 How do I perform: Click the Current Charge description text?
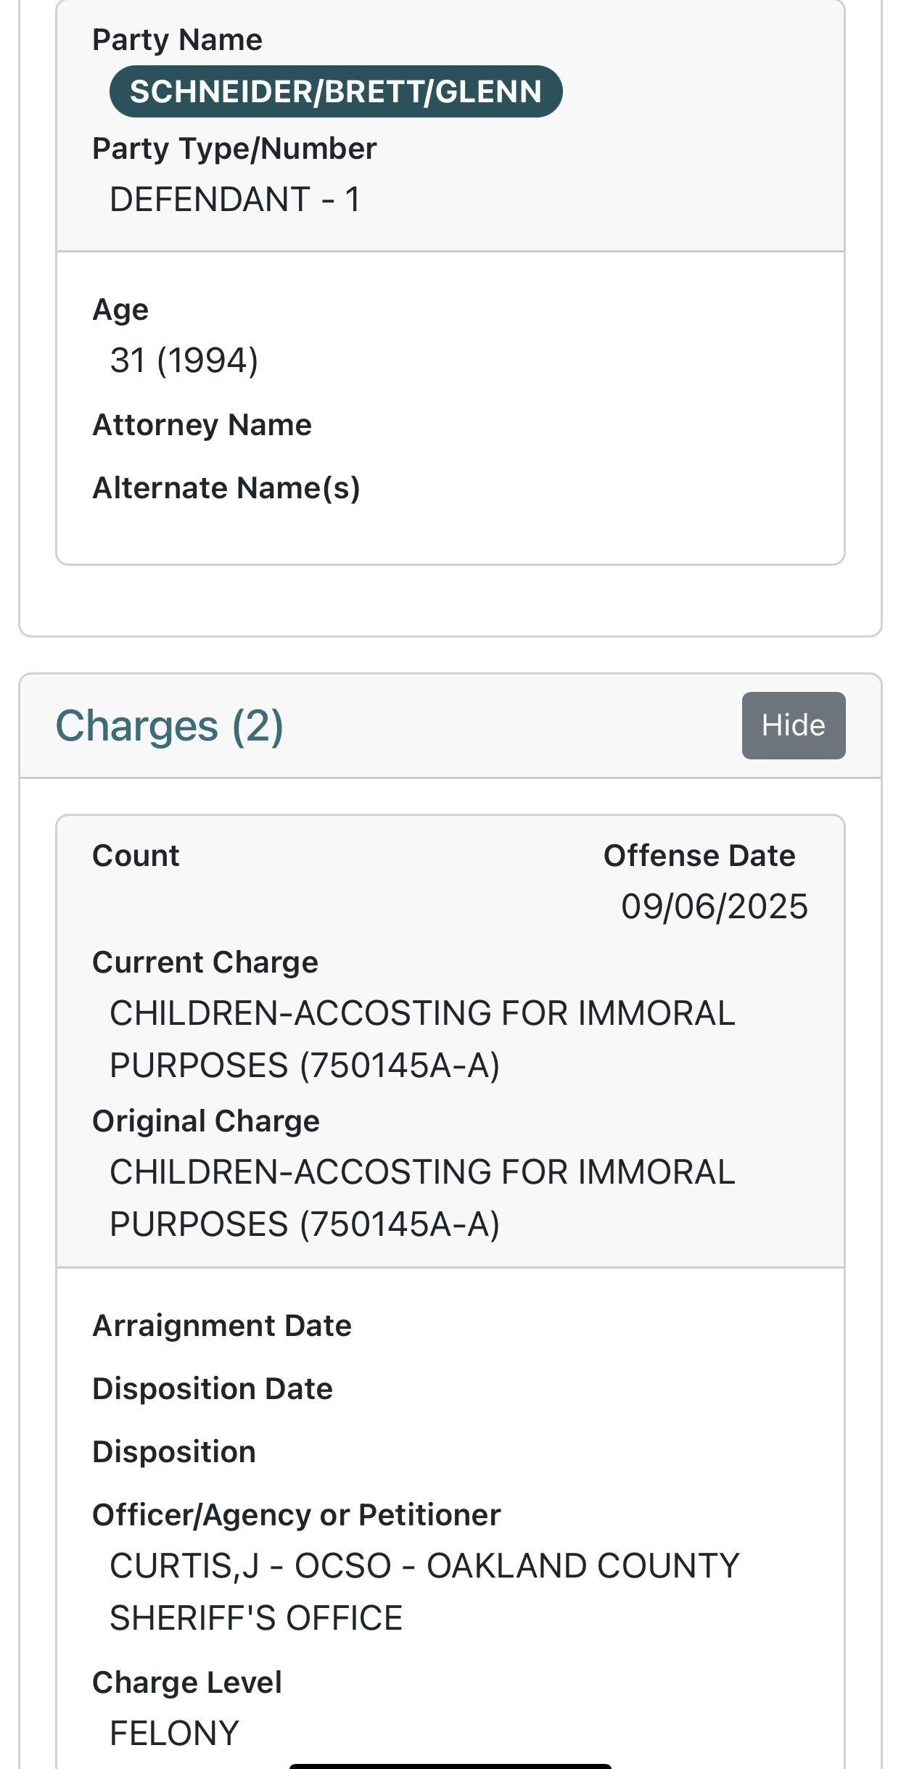422,1039
